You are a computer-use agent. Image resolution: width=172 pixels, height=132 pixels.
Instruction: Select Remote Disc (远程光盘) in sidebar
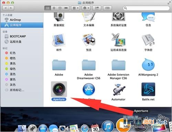pos(22,41)
